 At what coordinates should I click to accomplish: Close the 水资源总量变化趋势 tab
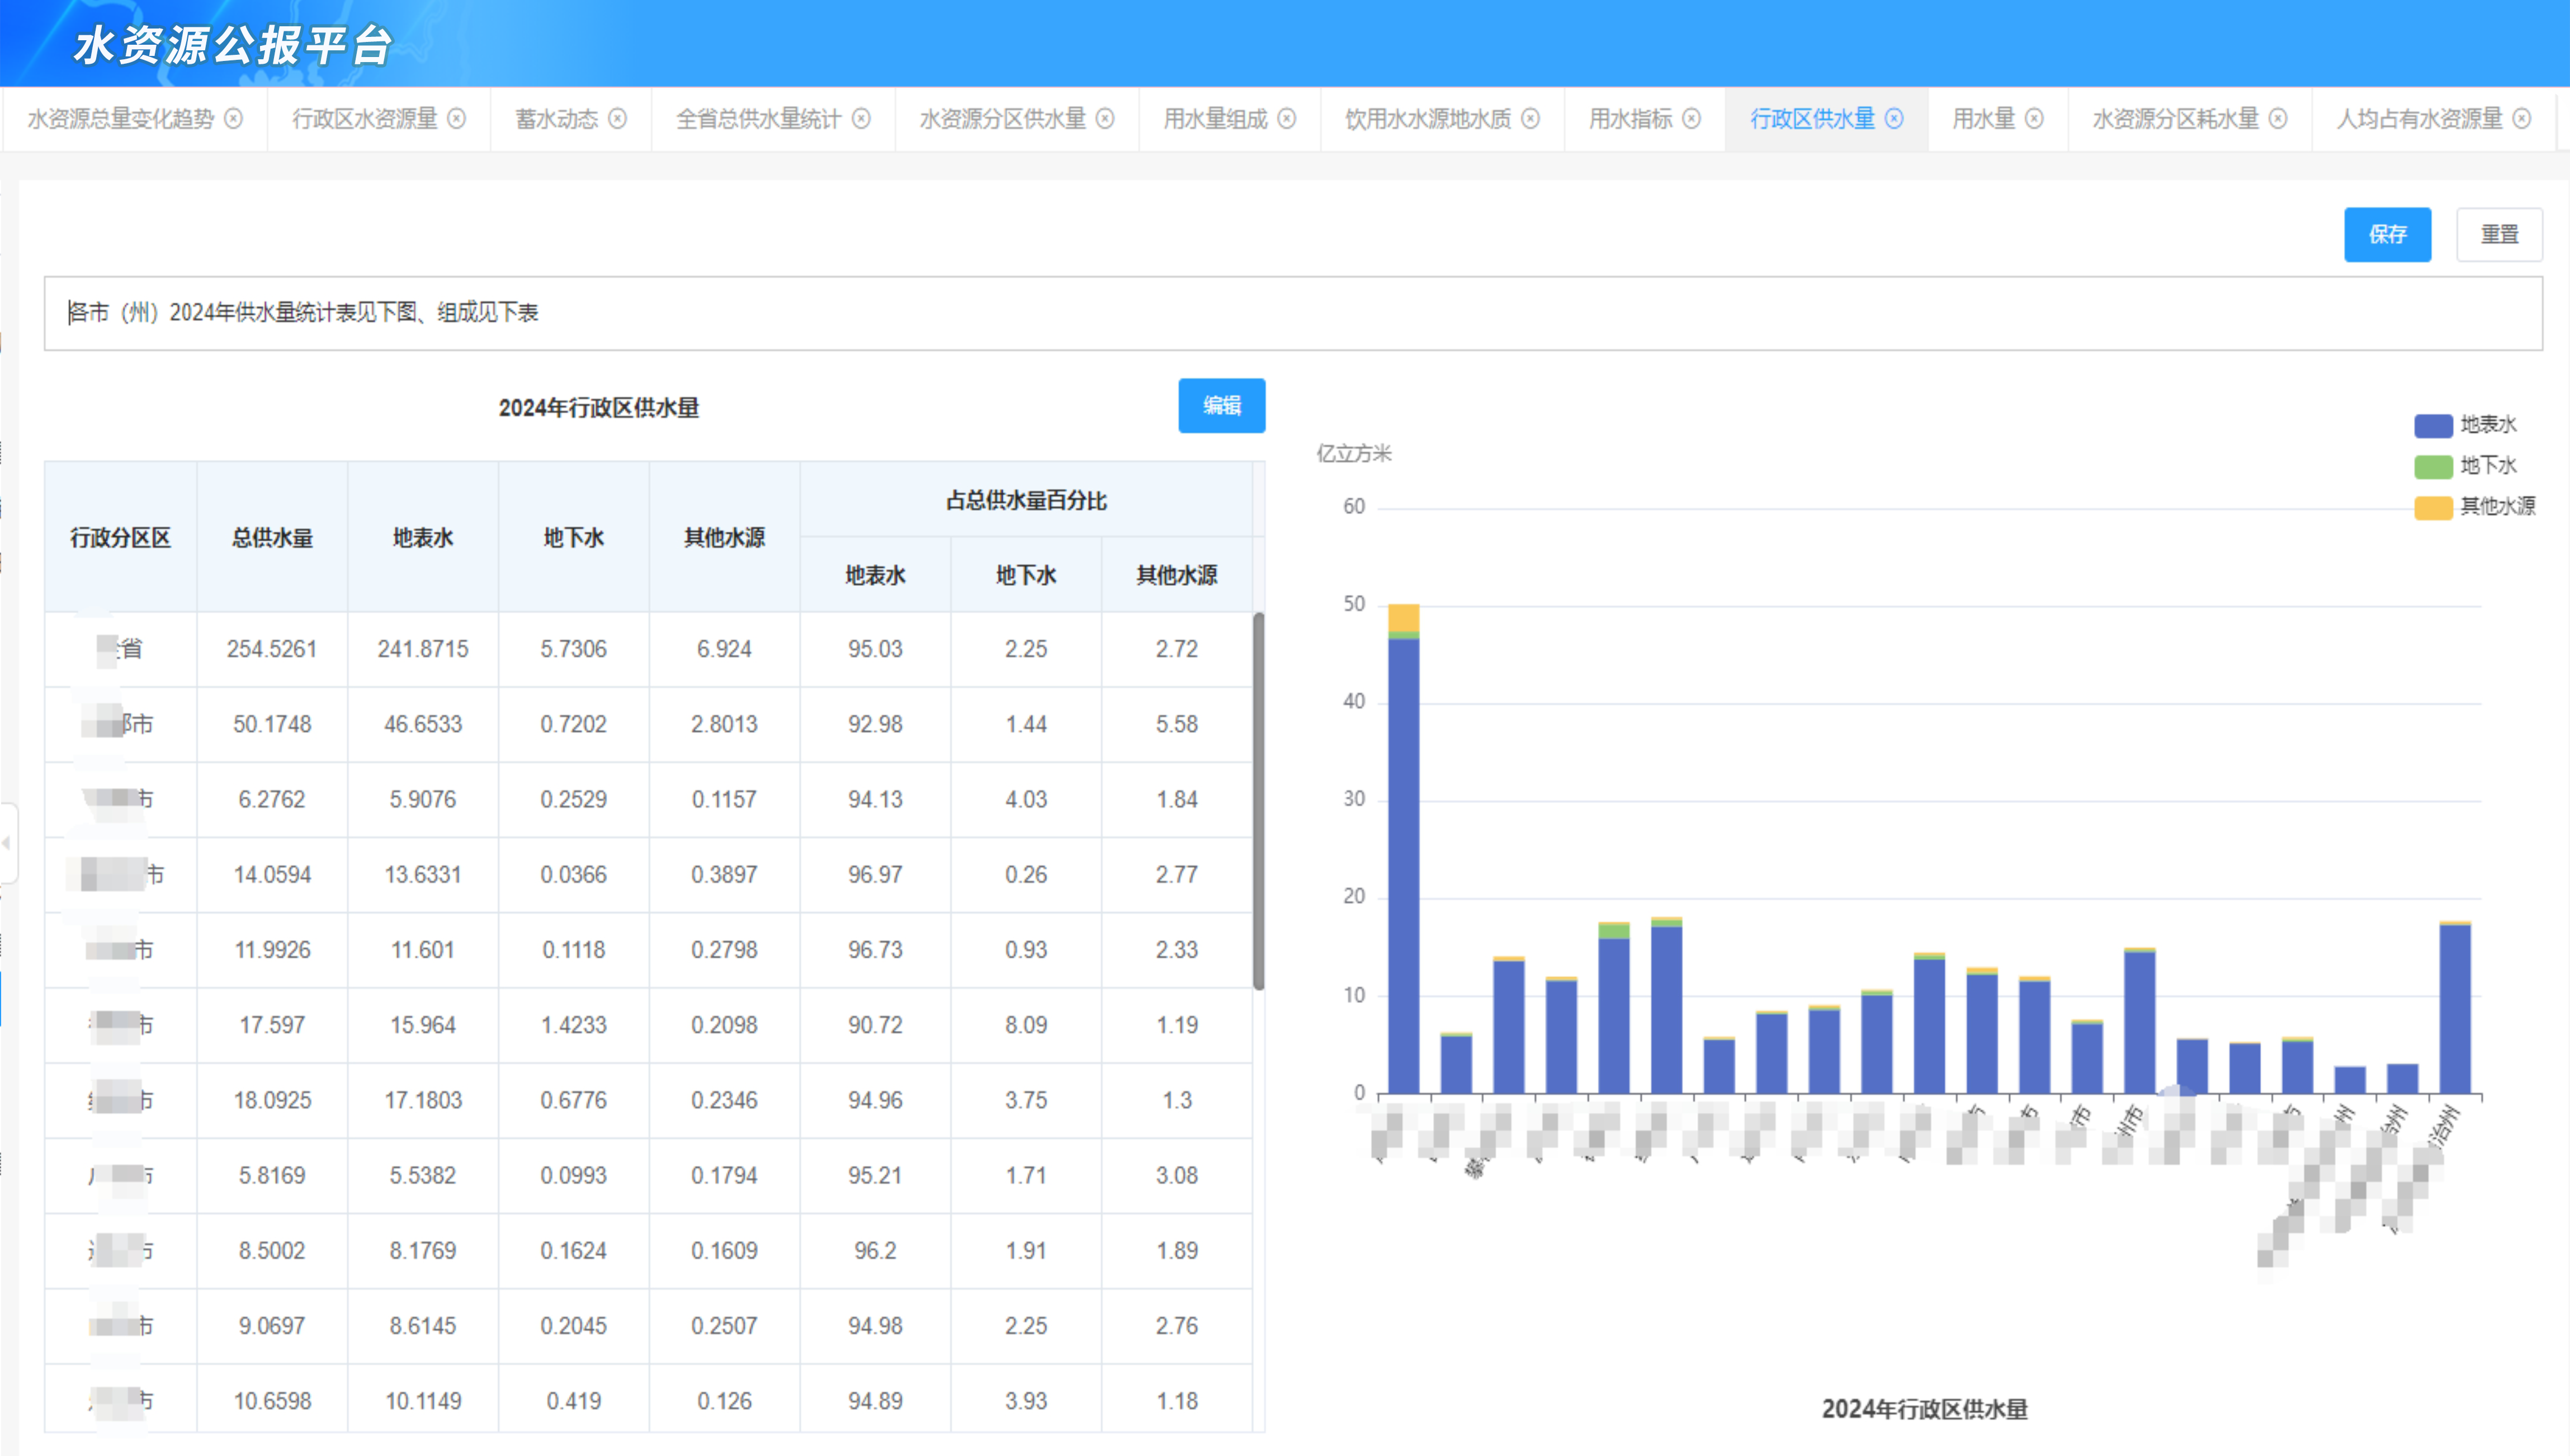233,119
